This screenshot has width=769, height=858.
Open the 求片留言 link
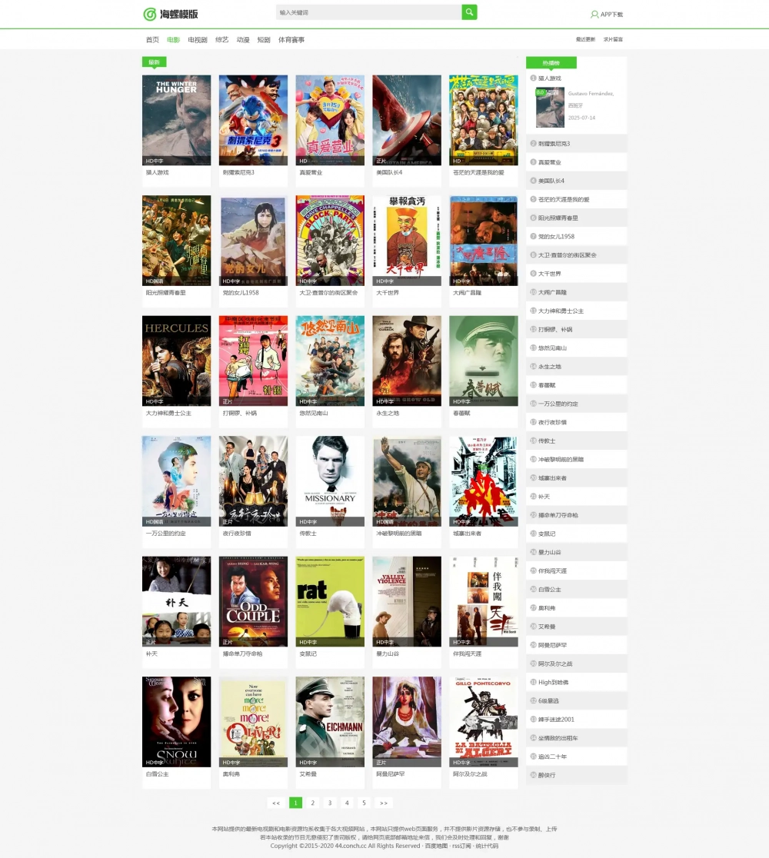point(613,39)
